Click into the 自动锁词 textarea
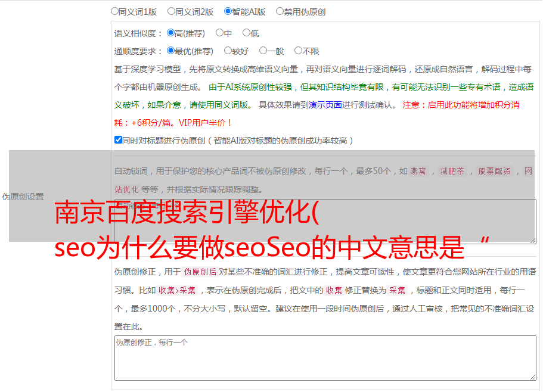The height and width of the screenshot is (392, 543). point(325,222)
